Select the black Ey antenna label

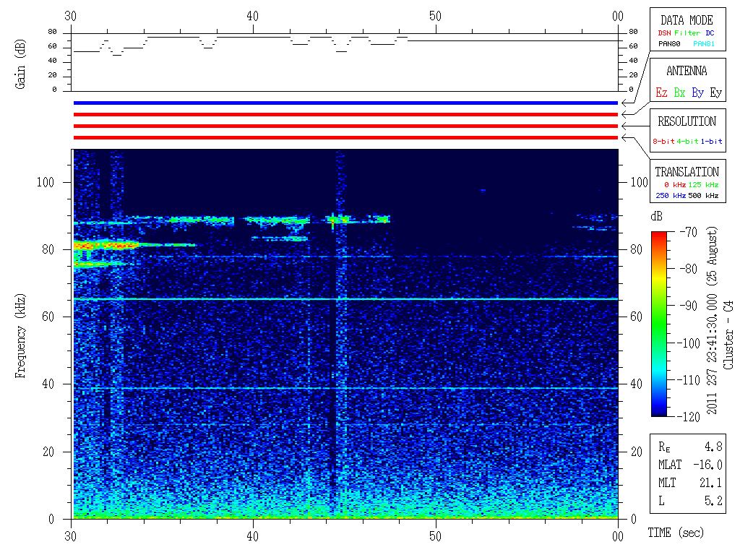click(x=715, y=92)
